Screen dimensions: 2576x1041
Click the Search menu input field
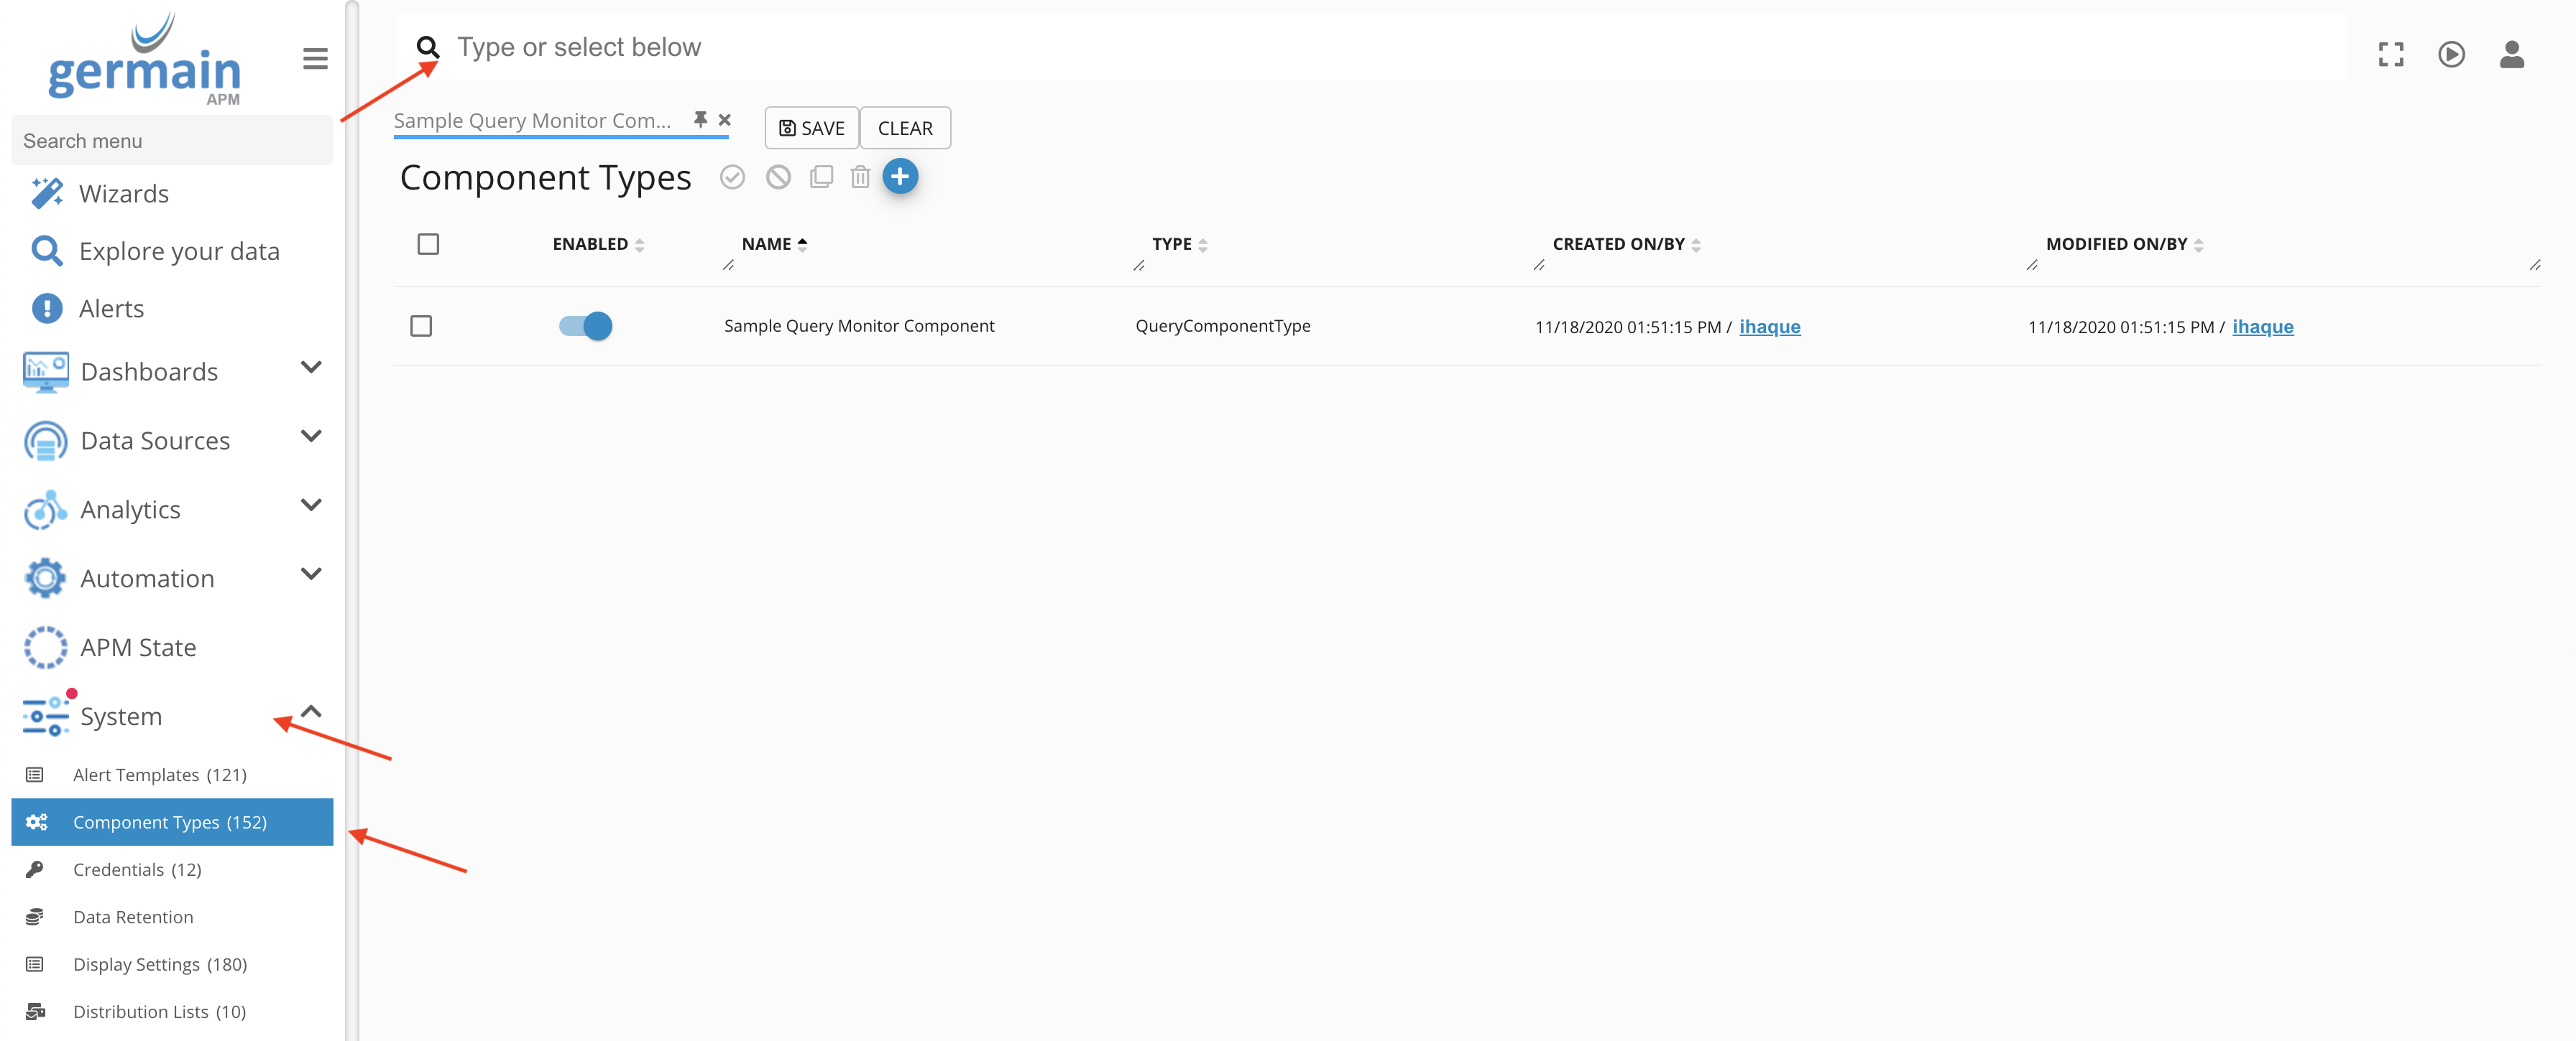171,141
